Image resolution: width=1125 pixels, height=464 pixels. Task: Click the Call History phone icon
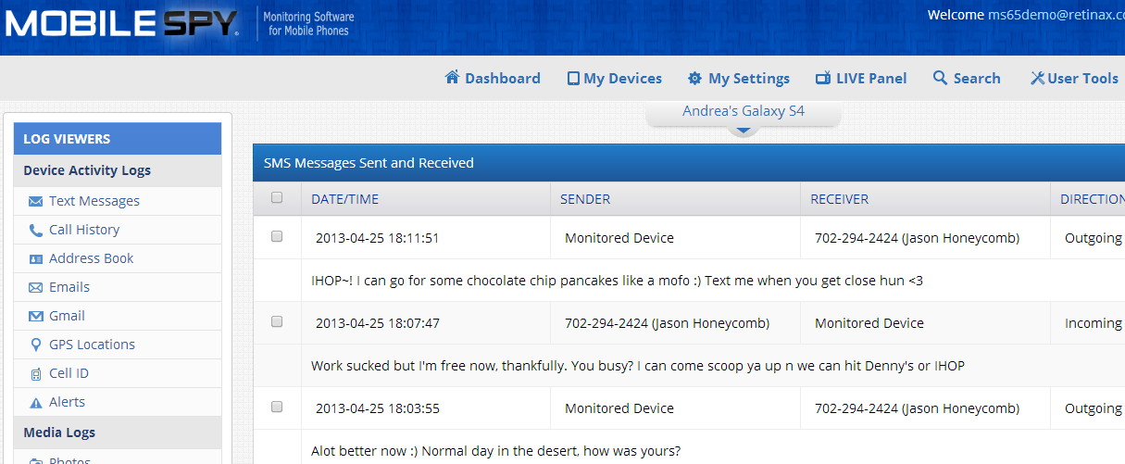pyautogui.click(x=36, y=230)
